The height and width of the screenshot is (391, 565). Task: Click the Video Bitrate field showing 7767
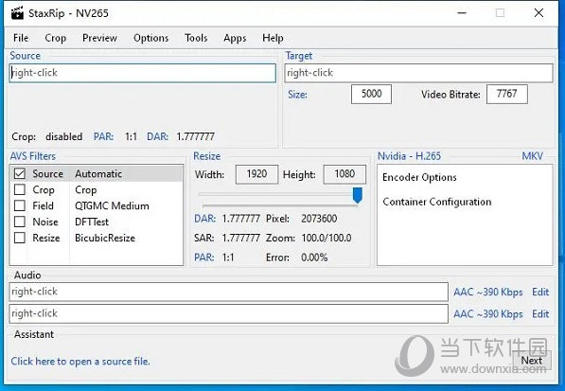[x=507, y=94]
